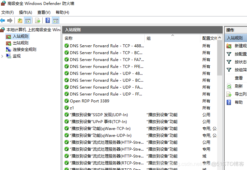Click the Back arrow toolbar icon
The height and width of the screenshot is (170, 247).
3,20
